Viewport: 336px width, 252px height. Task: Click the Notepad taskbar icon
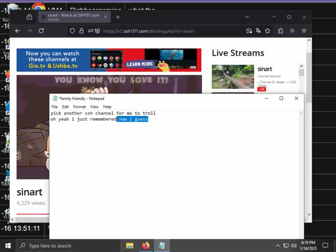click(162, 245)
